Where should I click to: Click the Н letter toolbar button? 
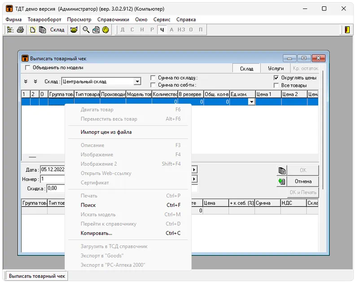pos(142,30)
